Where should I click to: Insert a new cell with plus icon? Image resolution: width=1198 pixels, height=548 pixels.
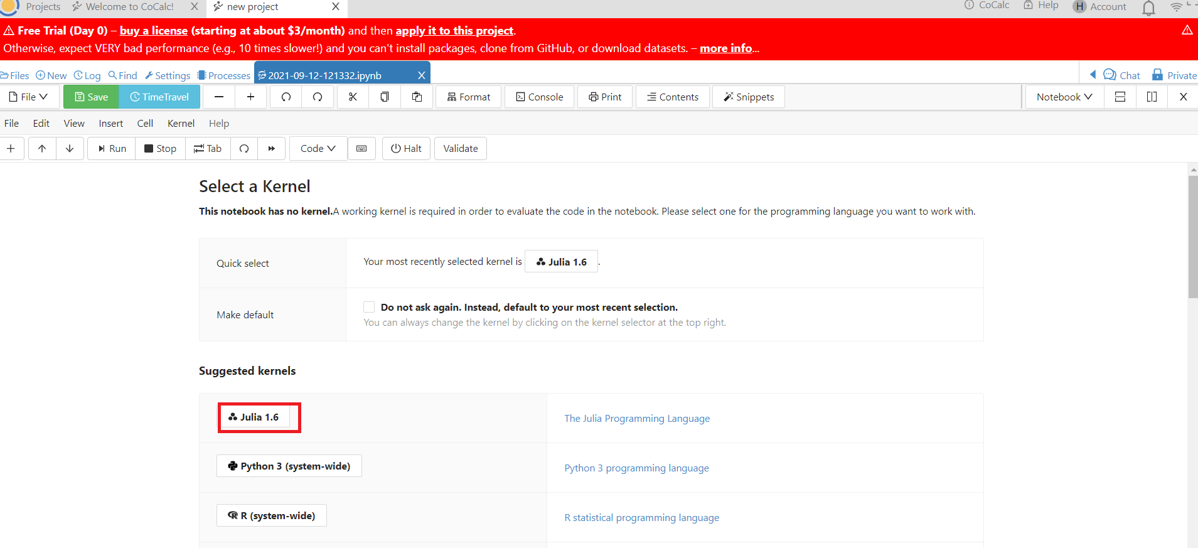11,148
